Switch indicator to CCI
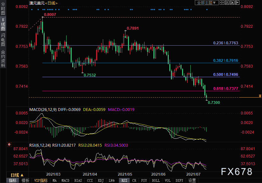The height and width of the screenshot is (183, 262). [90, 180]
